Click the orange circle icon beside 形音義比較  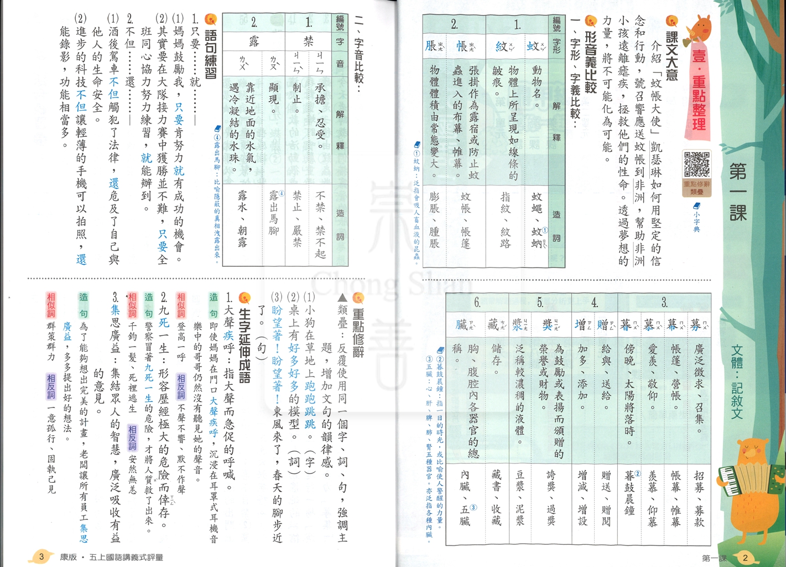click(x=591, y=22)
